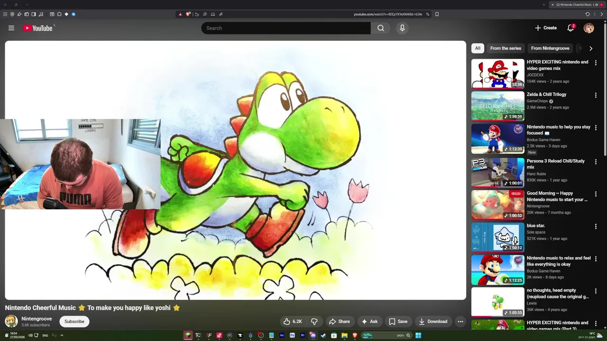Select the All filter chip
607x341 pixels.
pyautogui.click(x=478, y=48)
